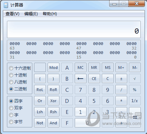
Task: Click the MS memory store key
Action: click(x=108, y=68)
